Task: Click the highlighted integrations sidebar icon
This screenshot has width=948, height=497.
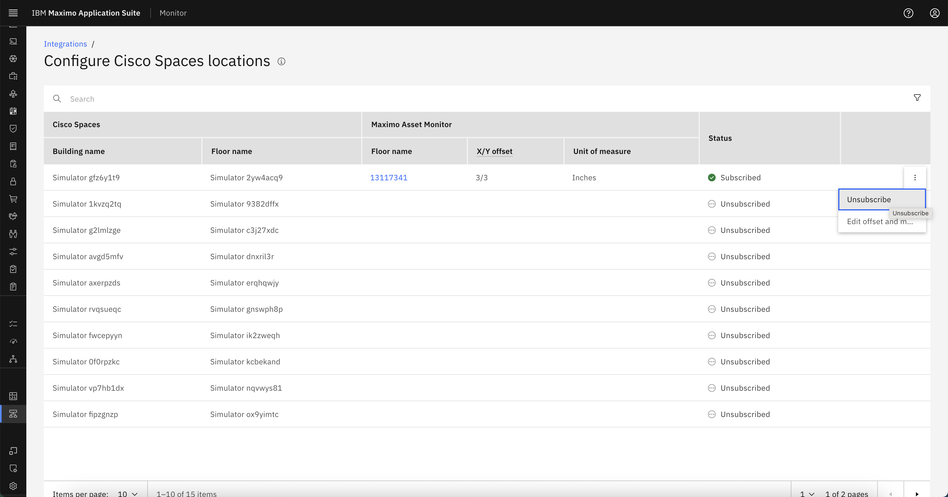Action: tap(13, 414)
